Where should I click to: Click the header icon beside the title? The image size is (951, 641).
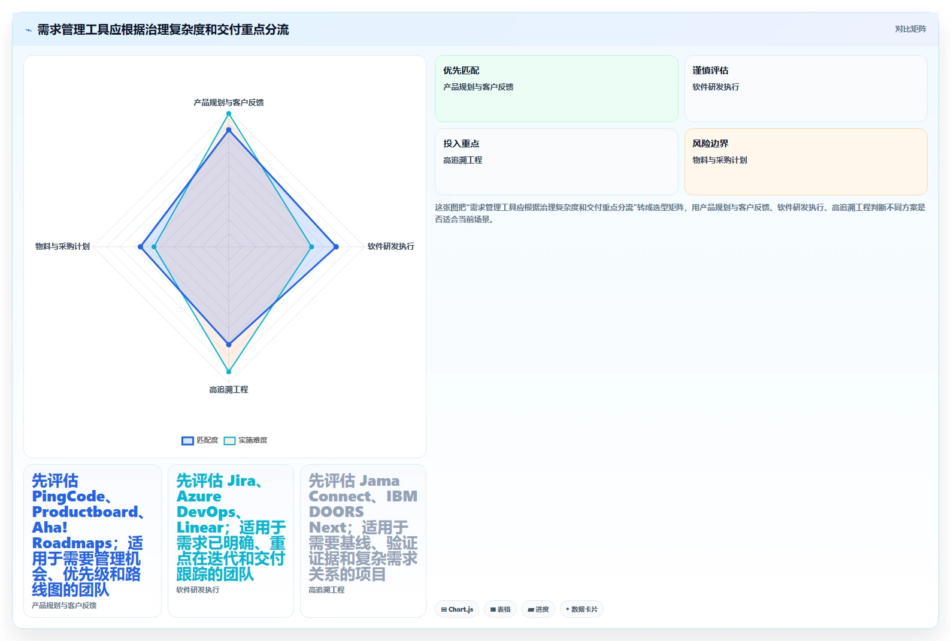28,30
